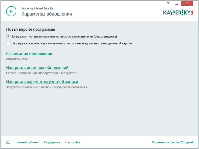
Task: Open Поддержка link
Action: coord(52,142)
